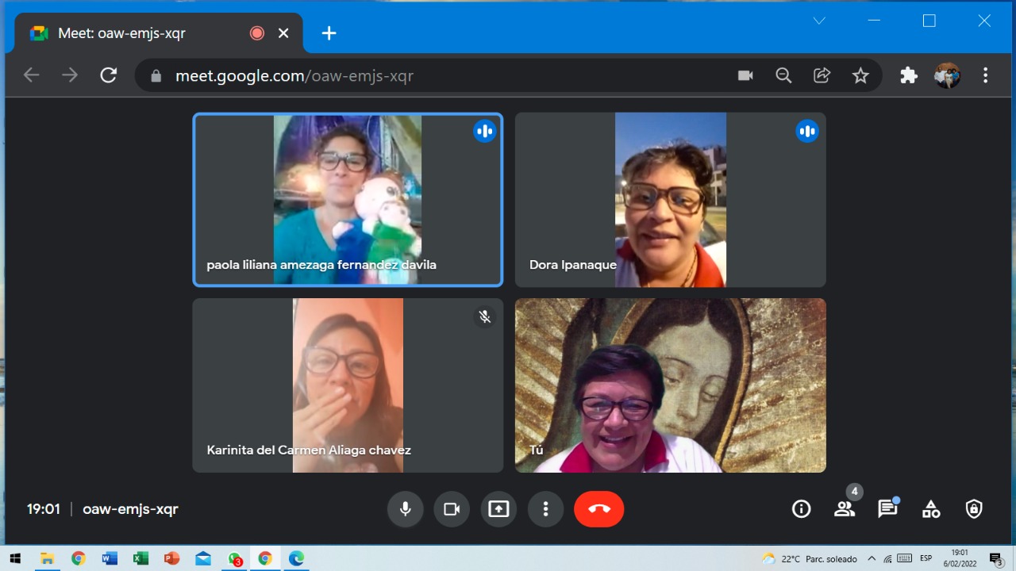Open the activities panel
This screenshot has height=571, width=1016.
click(931, 509)
